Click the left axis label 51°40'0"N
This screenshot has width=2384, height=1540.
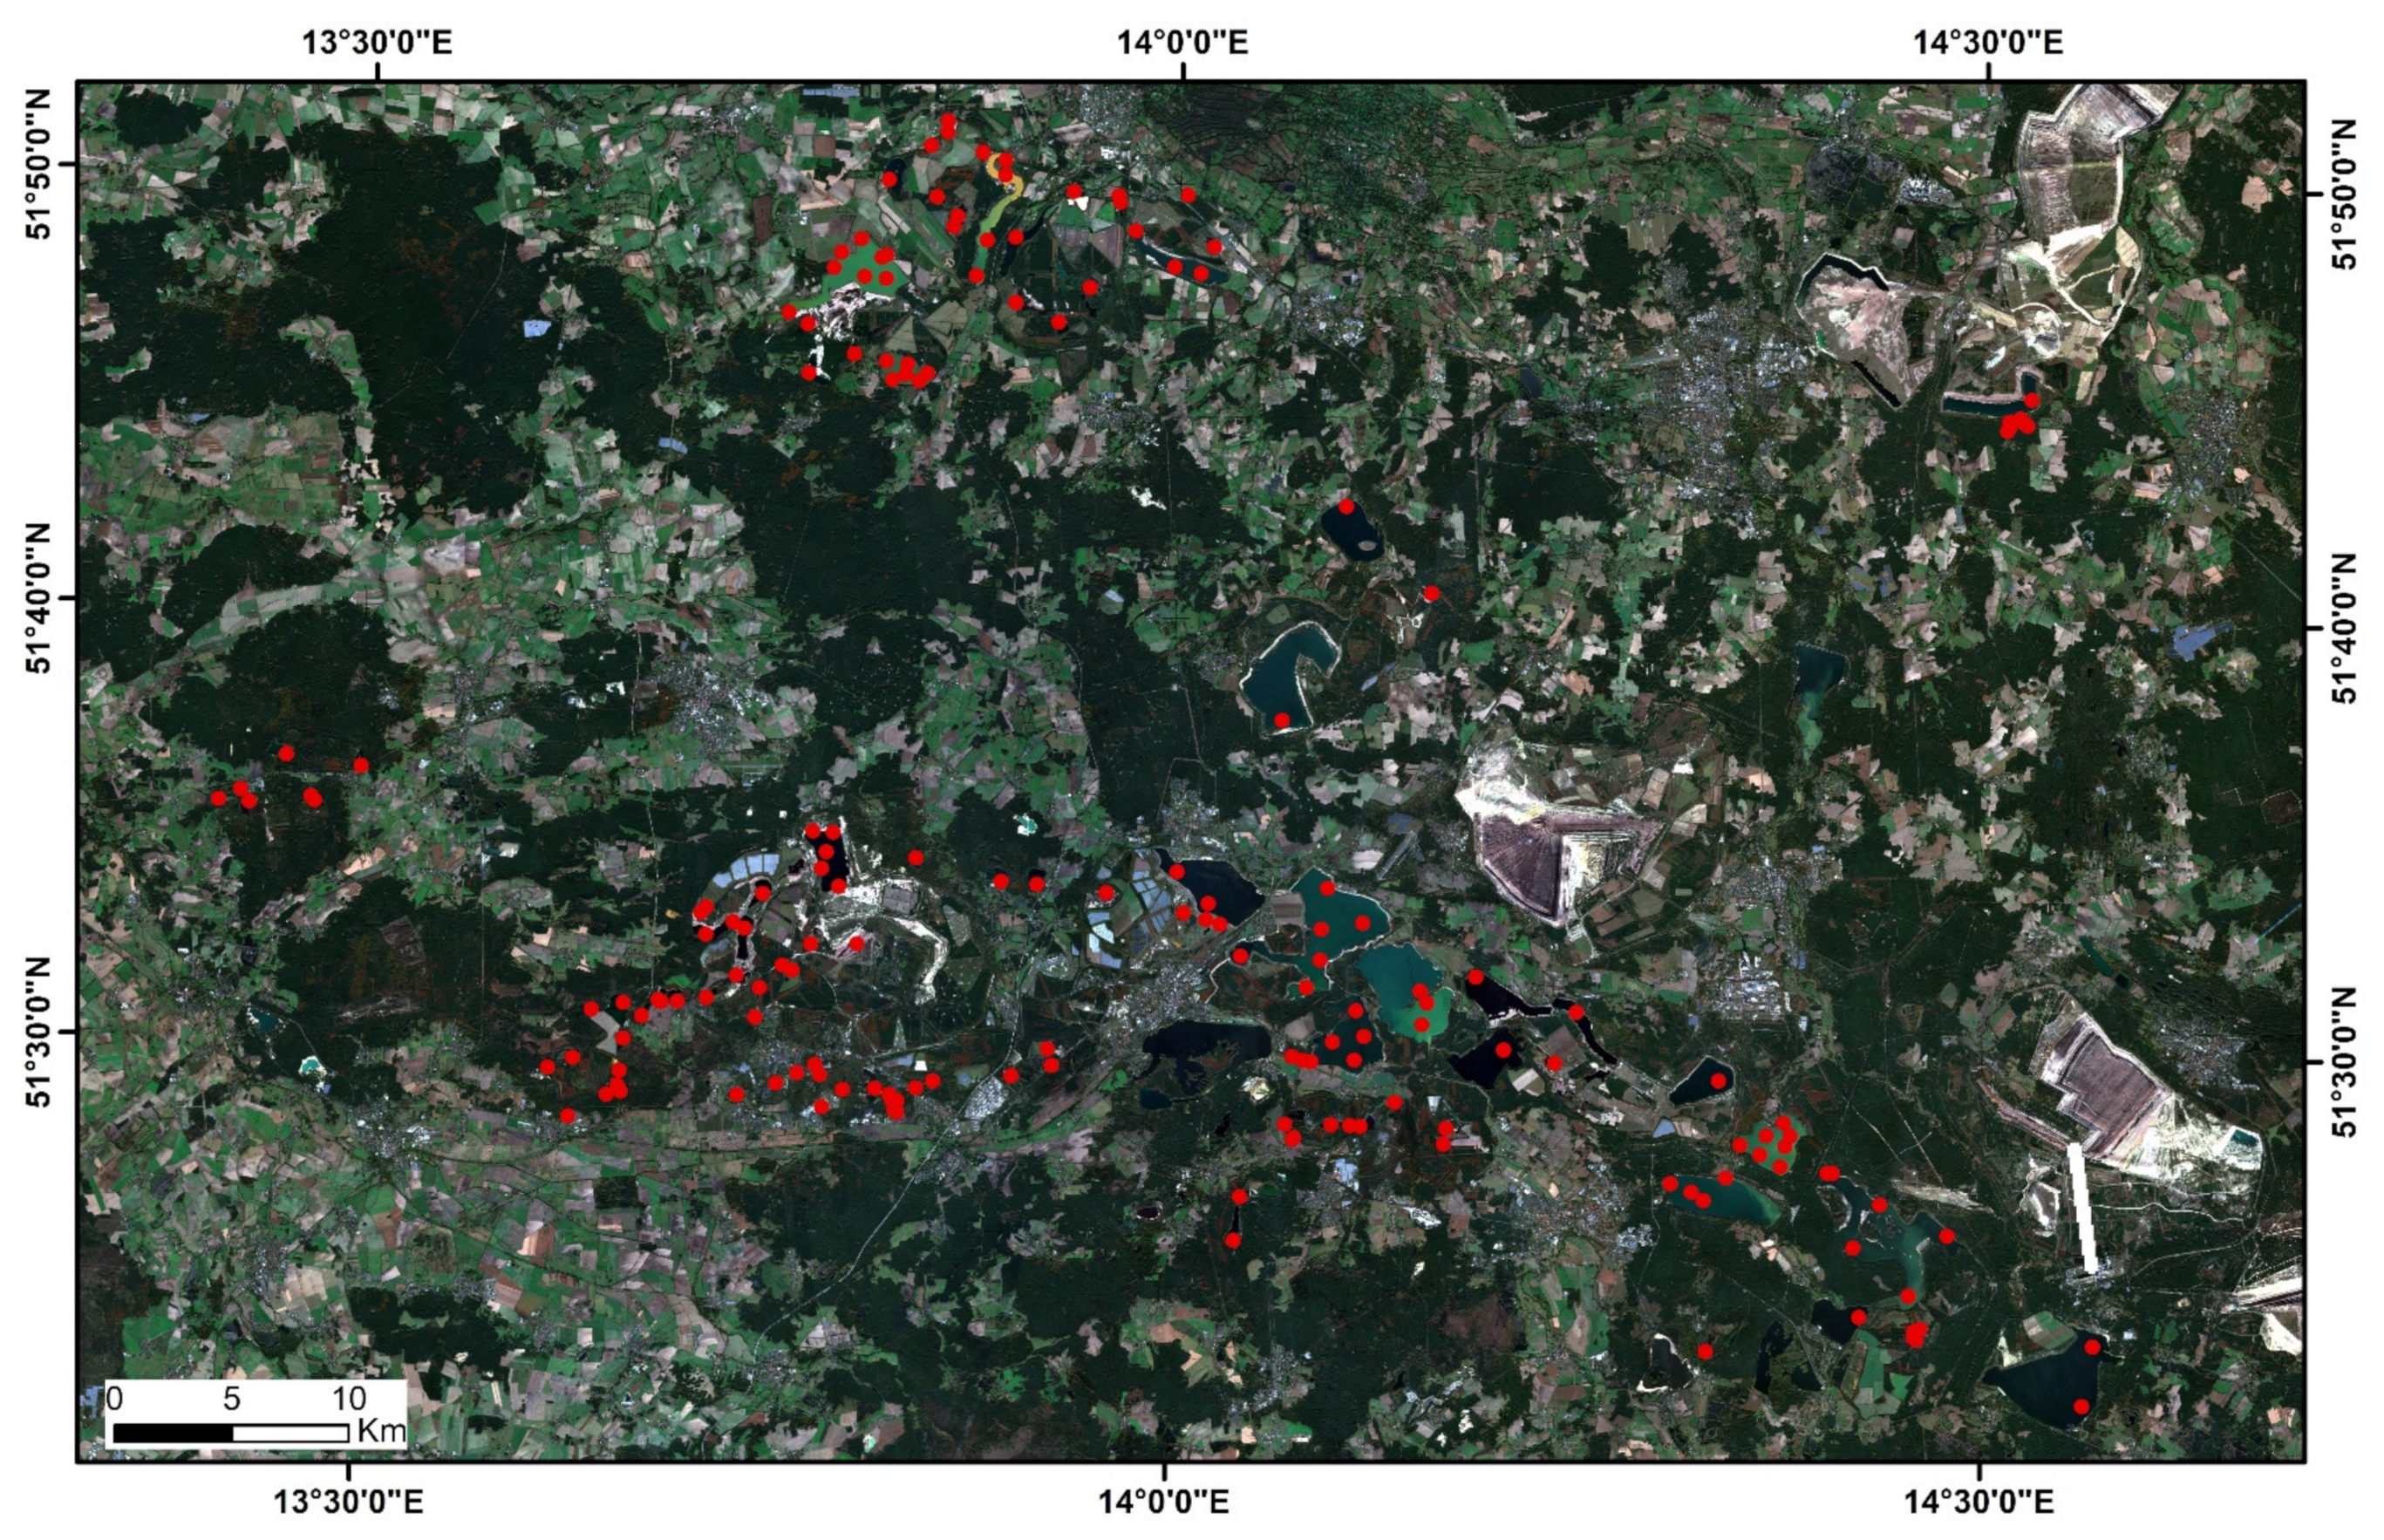(x=39, y=598)
